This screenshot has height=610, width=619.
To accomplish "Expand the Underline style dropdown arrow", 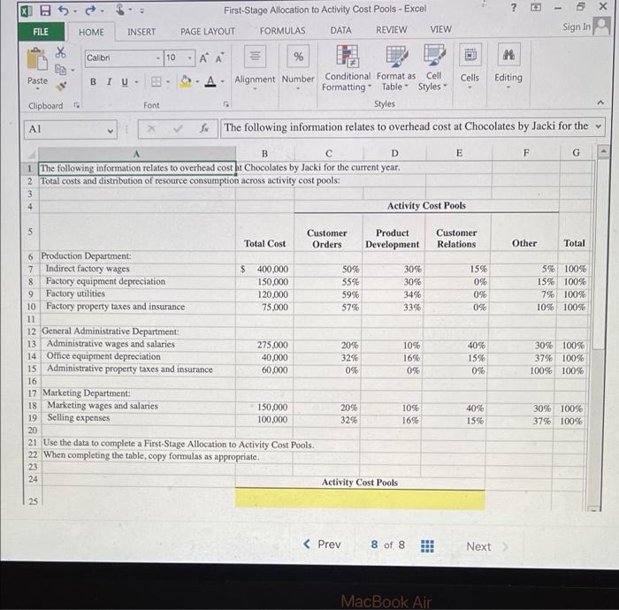I will click(x=136, y=82).
